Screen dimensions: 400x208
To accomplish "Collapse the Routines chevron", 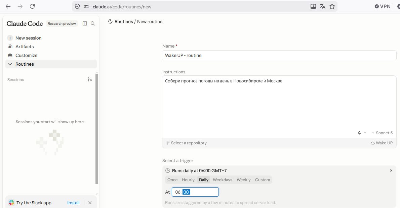I will click(10, 64).
